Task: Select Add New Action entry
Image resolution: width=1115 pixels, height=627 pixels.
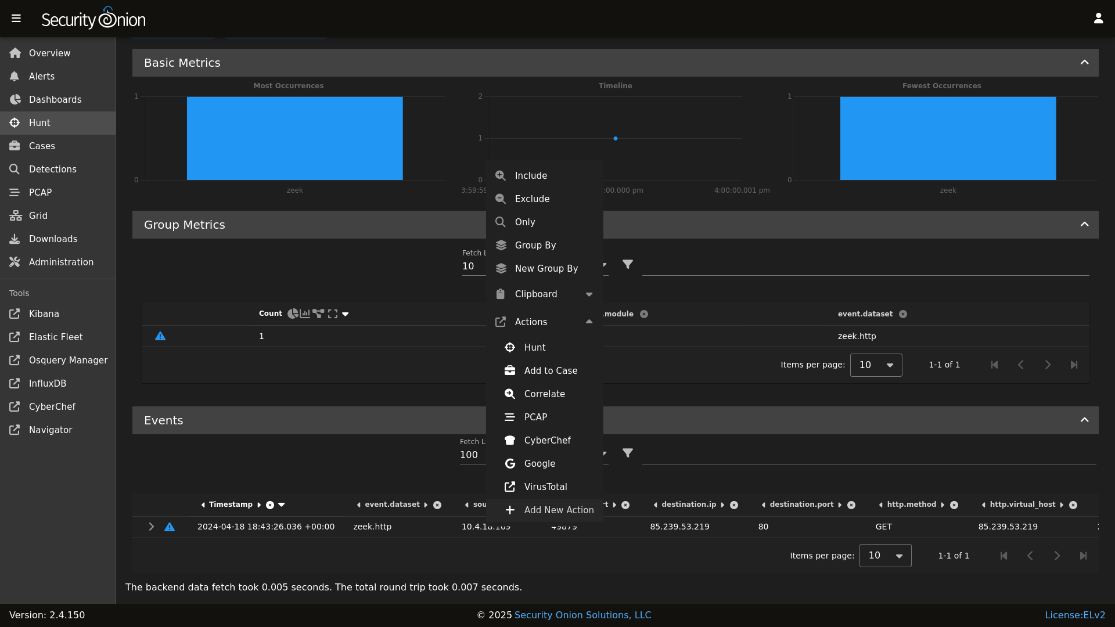Action: (558, 510)
